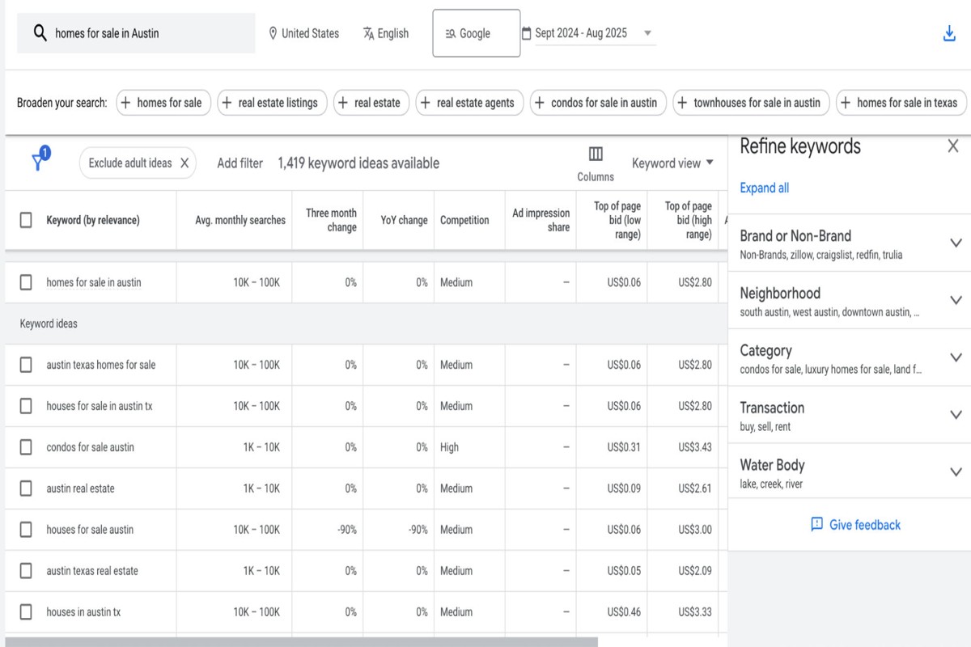
Task: Click the search field with 'homes for sale in Austin'
Action: point(136,33)
